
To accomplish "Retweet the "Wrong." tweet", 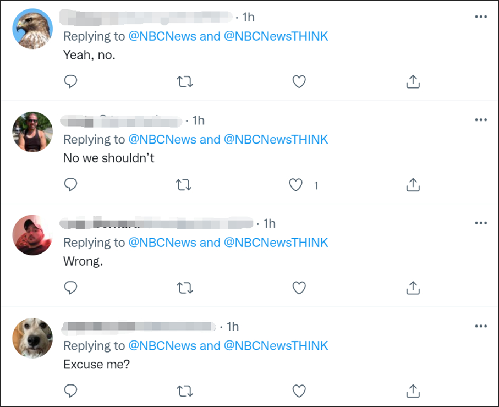I will 185,288.
